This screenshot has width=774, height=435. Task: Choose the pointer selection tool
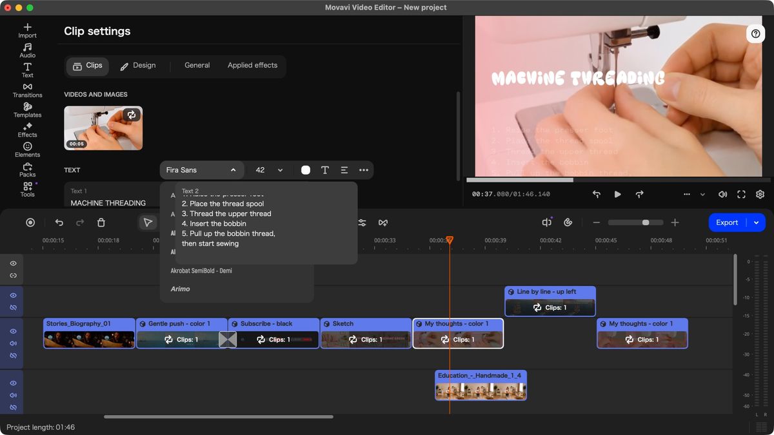[148, 222]
